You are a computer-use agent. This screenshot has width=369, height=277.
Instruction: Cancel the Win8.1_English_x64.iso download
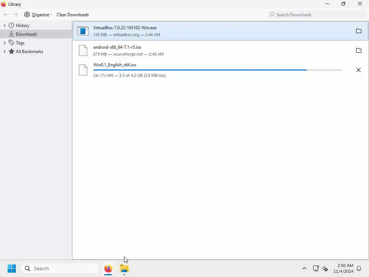359,70
